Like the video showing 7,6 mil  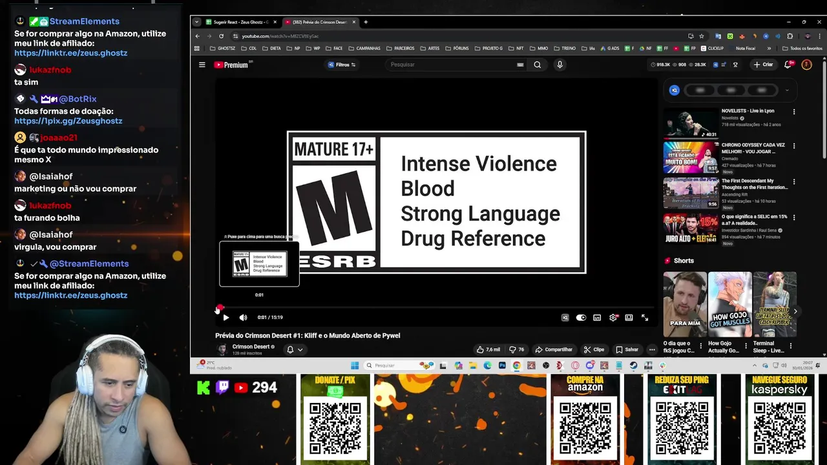[x=488, y=349]
